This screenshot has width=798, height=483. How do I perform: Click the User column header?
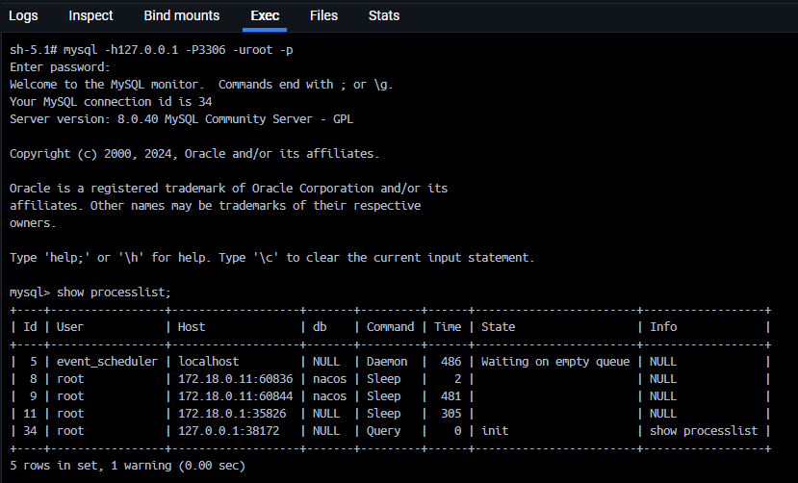coord(70,327)
